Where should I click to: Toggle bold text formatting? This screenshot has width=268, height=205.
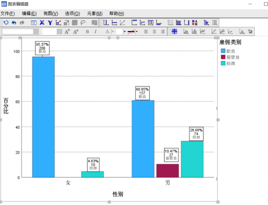87,31
